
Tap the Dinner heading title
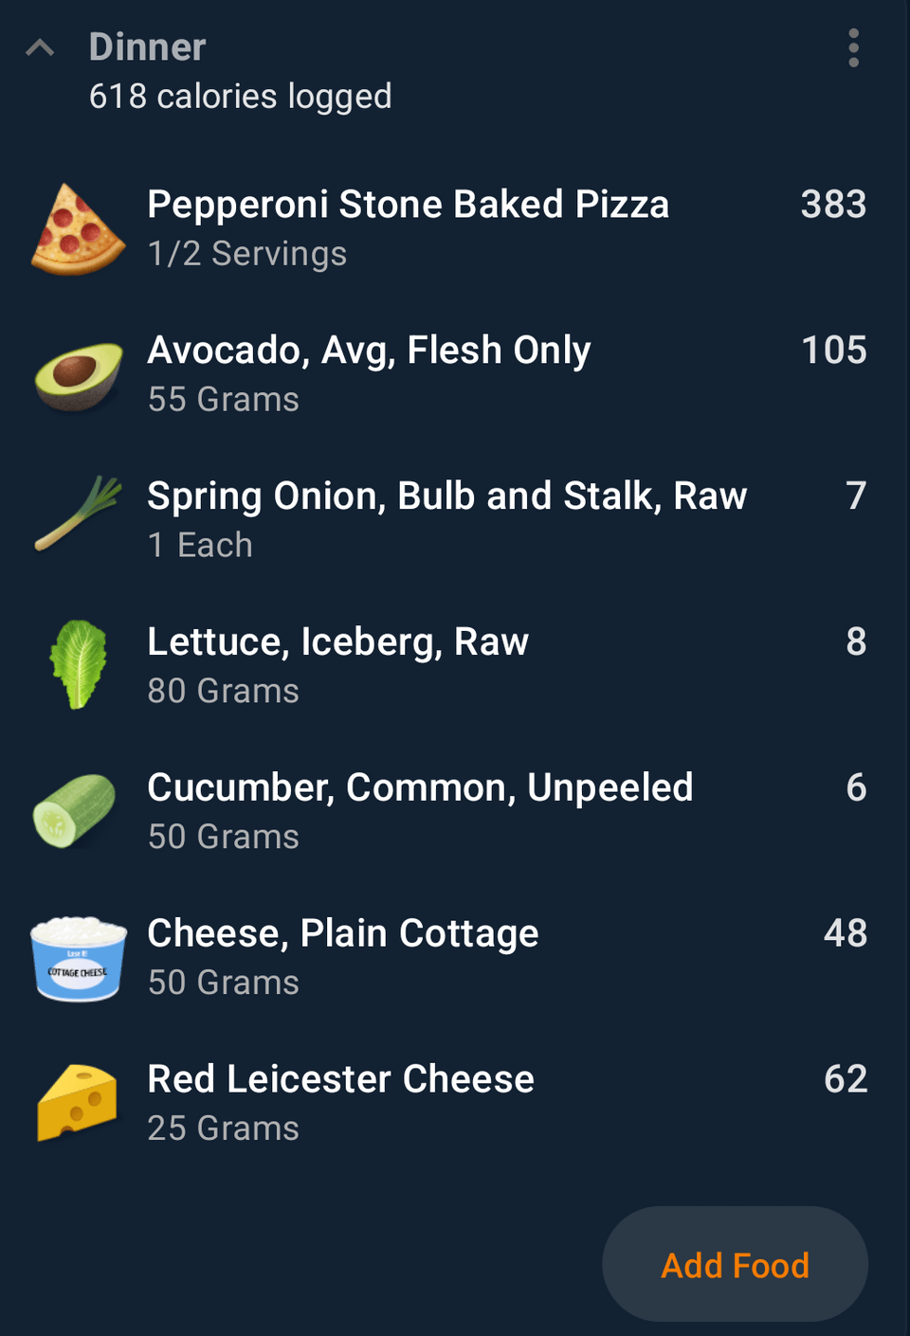click(147, 47)
